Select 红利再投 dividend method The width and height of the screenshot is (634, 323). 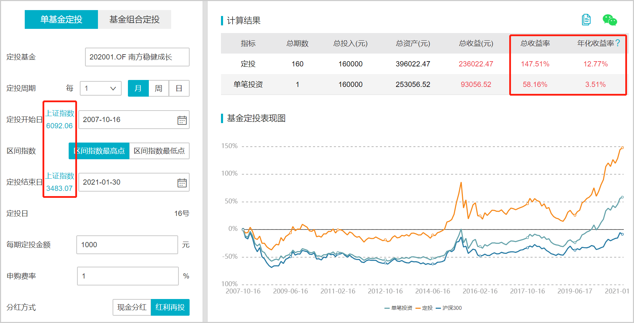(x=170, y=307)
